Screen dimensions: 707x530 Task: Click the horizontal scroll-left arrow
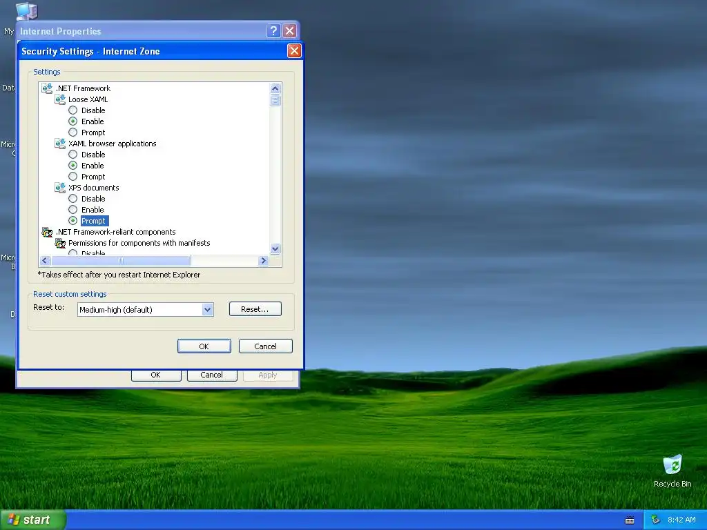pyautogui.click(x=45, y=260)
